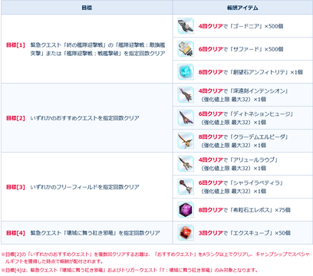Click the red footnote about 目標[4] トリガークエスト

pyautogui.click(x=130, y=270)
